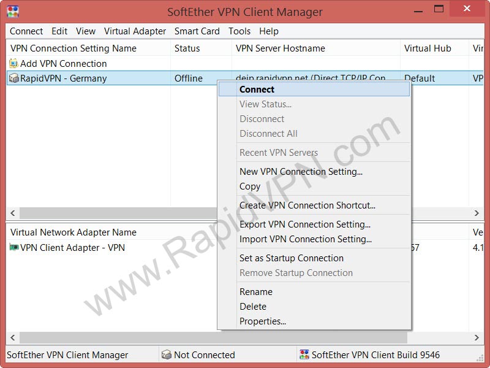
Task: Select Export VPN Connection Setting entry
Action: tap(304, 224)
